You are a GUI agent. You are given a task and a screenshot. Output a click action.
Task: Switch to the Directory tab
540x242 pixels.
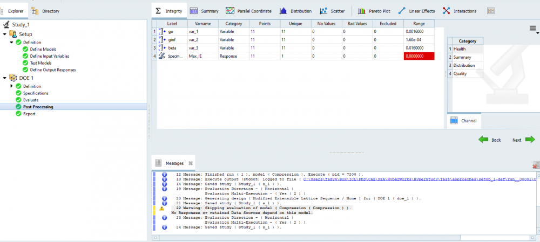coord(45,11)
